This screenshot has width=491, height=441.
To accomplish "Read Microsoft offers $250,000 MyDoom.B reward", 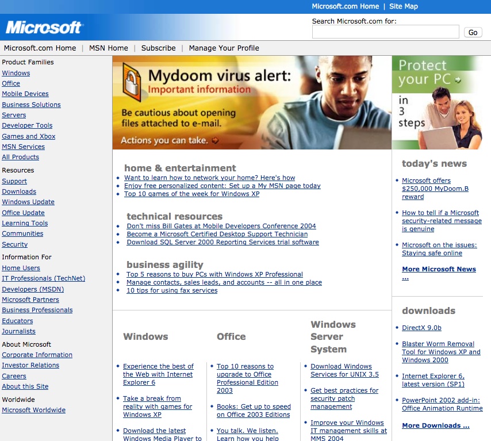I will [435, 189].
